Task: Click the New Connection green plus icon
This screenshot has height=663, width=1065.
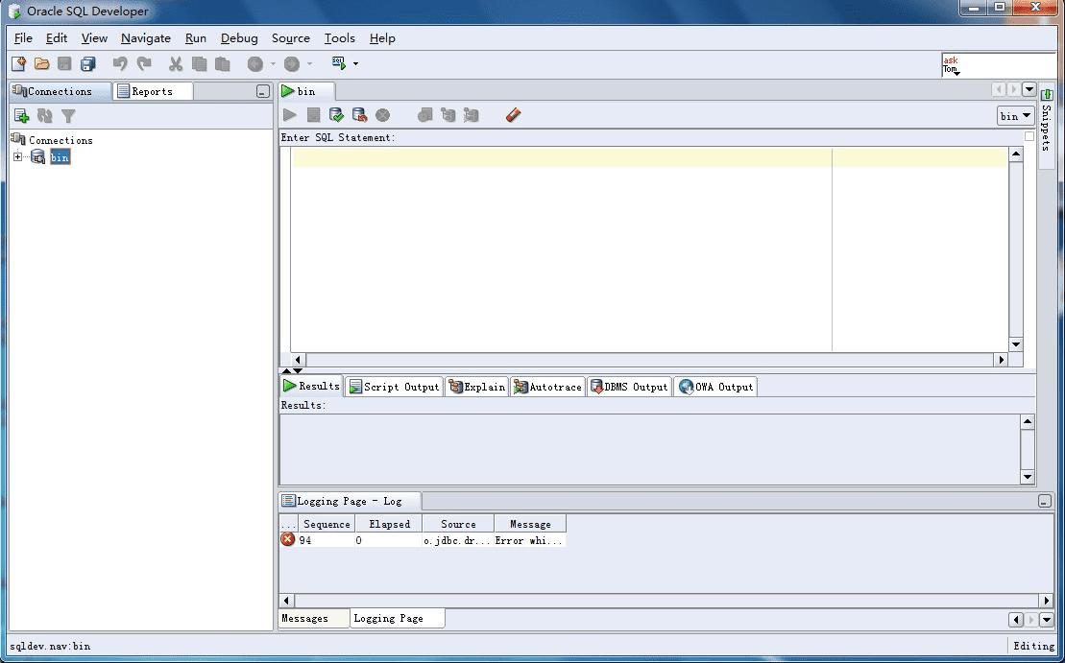Action: pos(22,116)
